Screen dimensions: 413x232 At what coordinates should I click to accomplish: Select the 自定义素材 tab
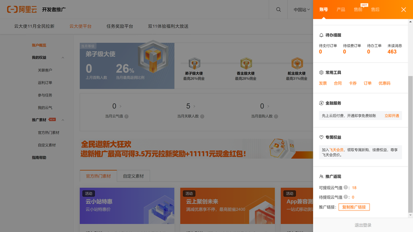[x=133, y=176]
